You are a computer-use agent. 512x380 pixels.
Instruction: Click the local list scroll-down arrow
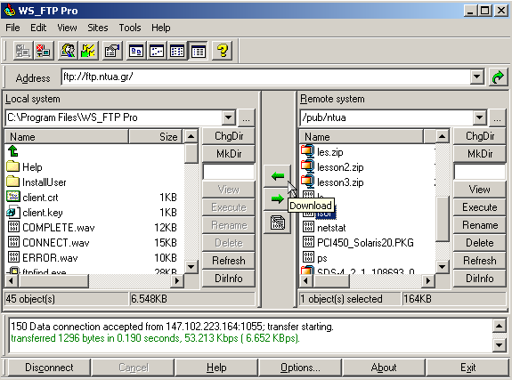click(191, 267)
